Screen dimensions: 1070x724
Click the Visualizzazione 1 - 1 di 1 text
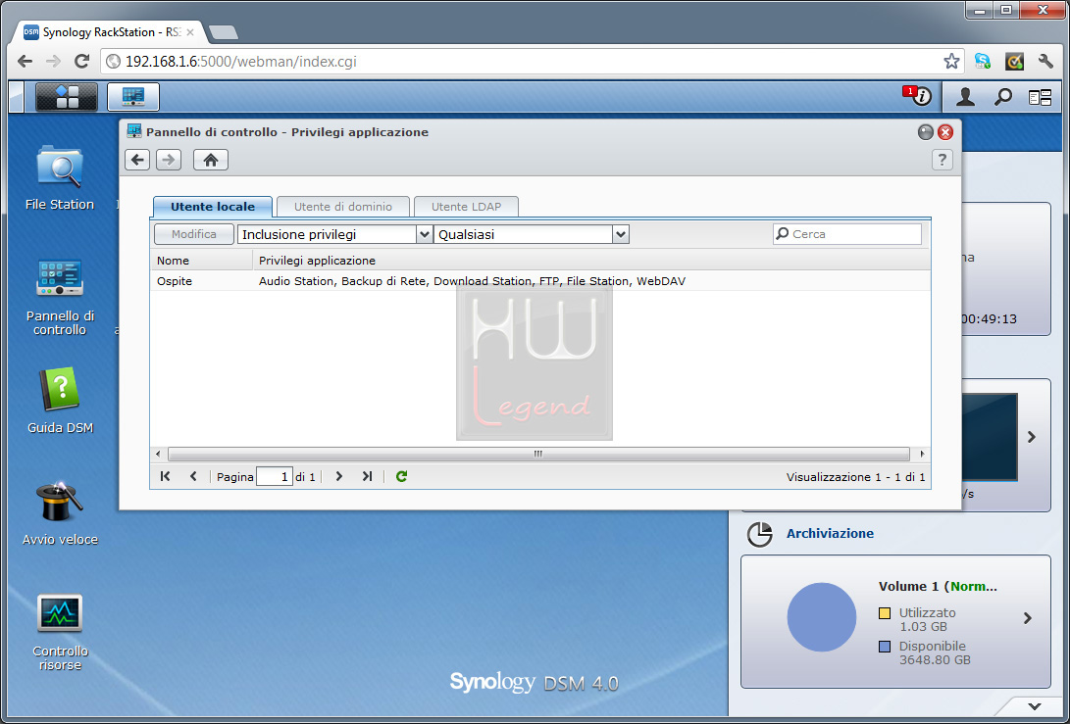pos(856,476)
